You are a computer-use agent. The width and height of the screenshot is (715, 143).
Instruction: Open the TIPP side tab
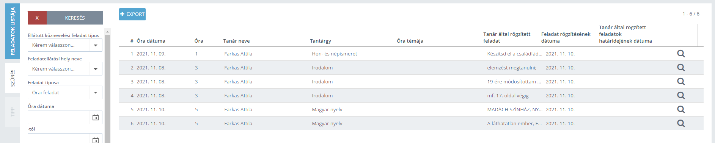(13, 112)
